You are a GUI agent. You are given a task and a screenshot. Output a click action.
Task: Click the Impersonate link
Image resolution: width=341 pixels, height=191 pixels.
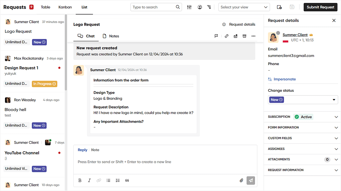point(282,79)
